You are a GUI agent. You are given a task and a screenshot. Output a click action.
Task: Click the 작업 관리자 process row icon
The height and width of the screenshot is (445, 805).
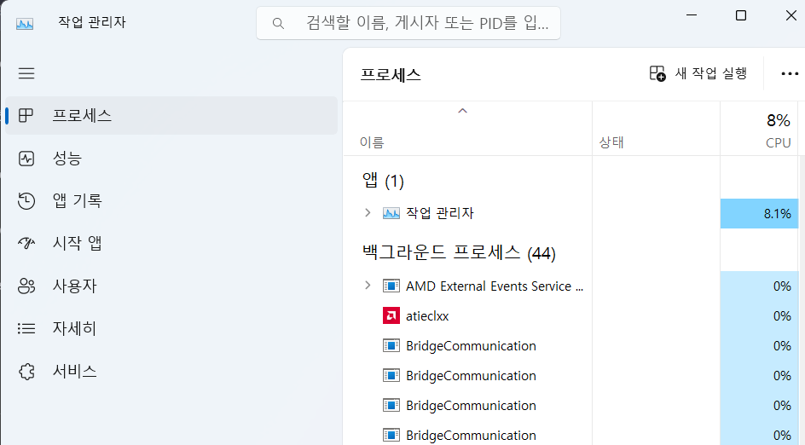391,213
